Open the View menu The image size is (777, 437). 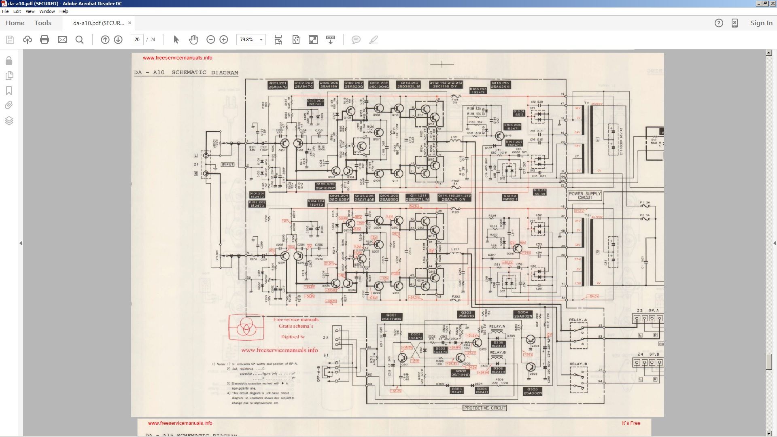(x=30, y=11)
